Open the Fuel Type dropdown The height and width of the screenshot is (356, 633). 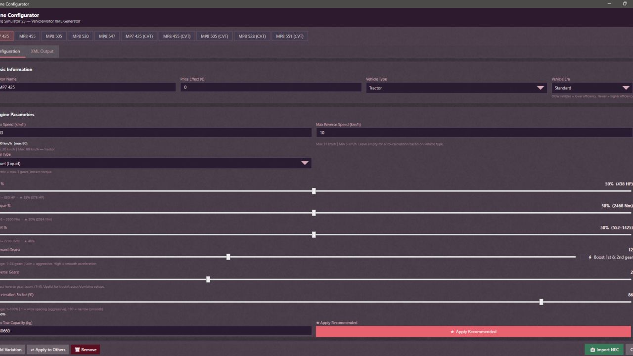155,163
